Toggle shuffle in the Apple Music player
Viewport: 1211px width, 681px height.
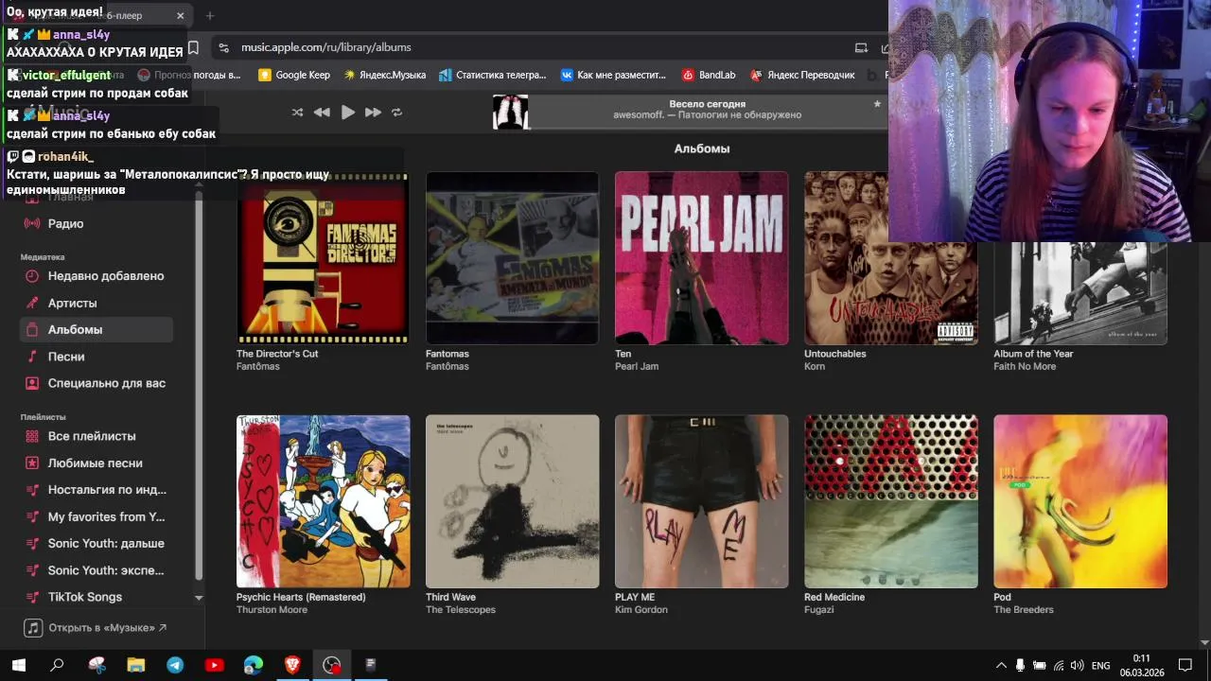pos(297,112)
